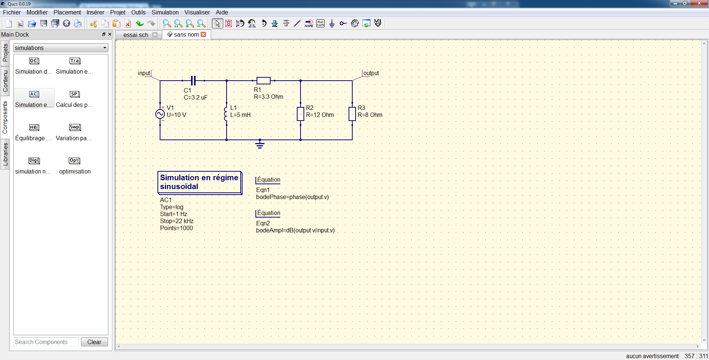Viewport: 709px width, 360px height.
Task: Rotate the selected component
Action: 263,24
